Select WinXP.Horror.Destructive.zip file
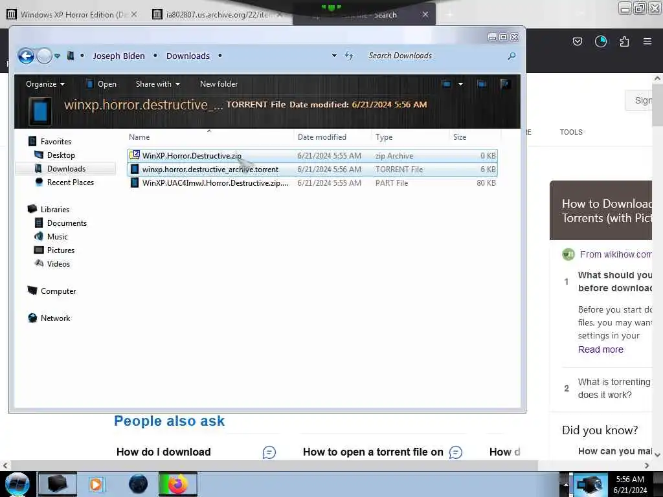This screenshot has height=497, width=663. (312, 156)
